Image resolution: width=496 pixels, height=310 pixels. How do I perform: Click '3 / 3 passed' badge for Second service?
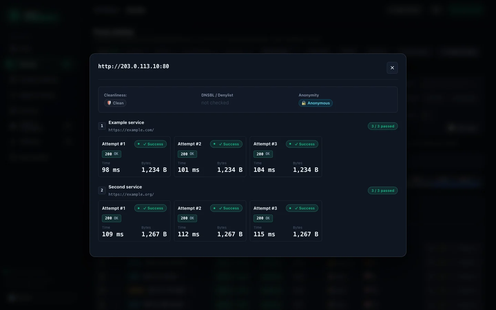(383, 190)
